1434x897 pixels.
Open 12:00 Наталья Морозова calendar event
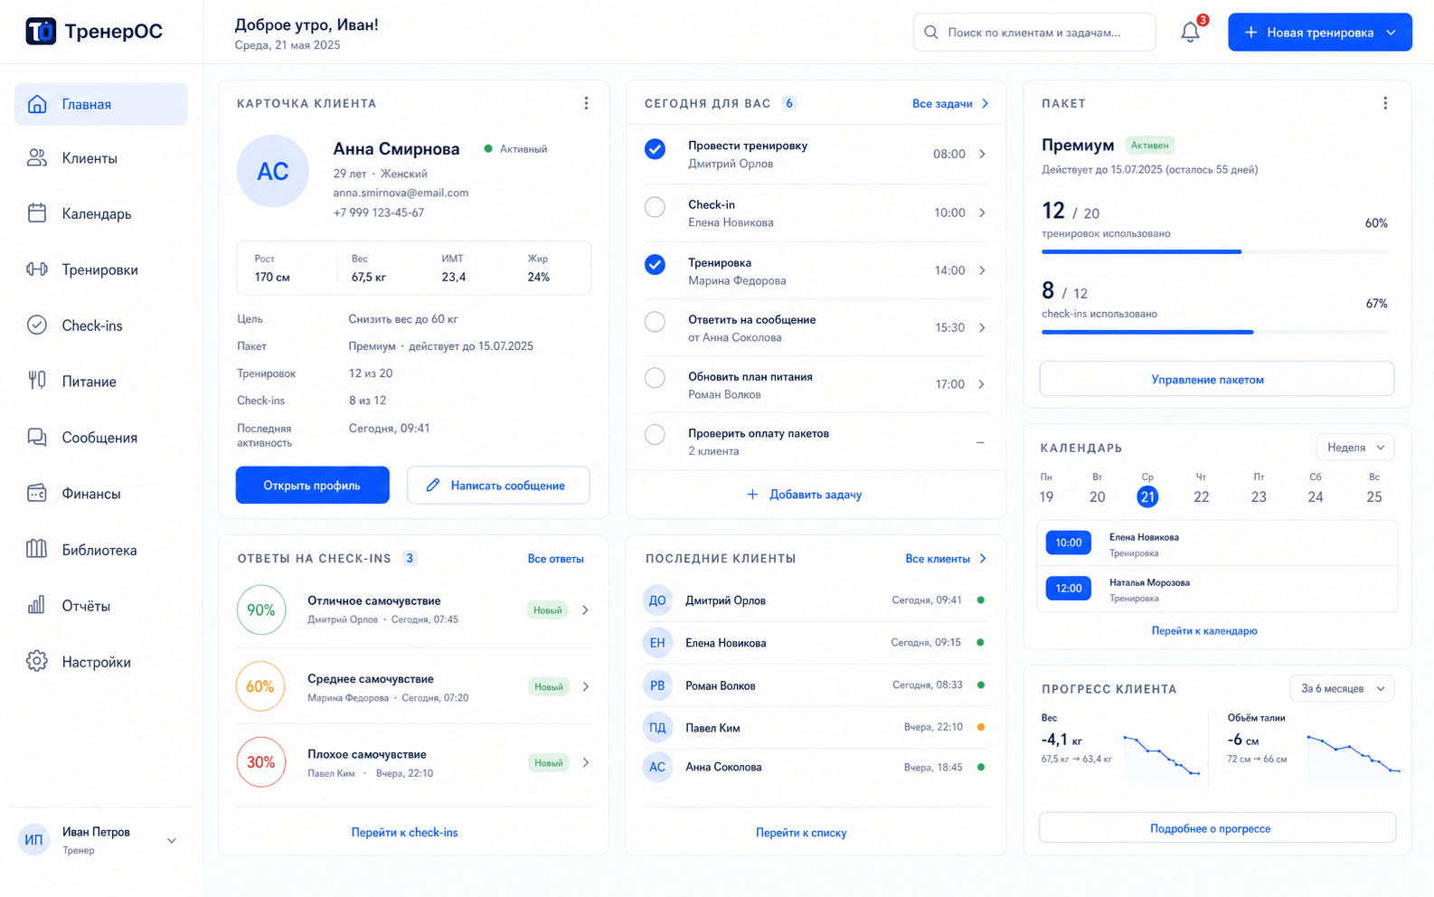click(x=1217, y=589)
